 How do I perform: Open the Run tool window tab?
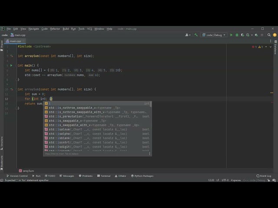coord(36,176)
